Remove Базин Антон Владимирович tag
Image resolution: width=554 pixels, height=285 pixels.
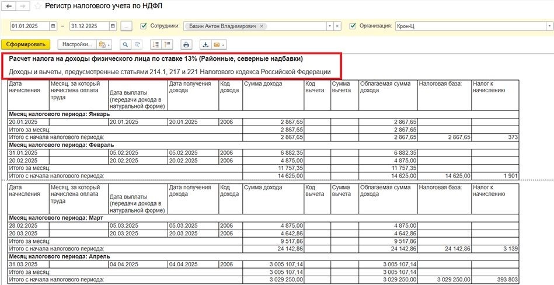click(x=262, y=26)
